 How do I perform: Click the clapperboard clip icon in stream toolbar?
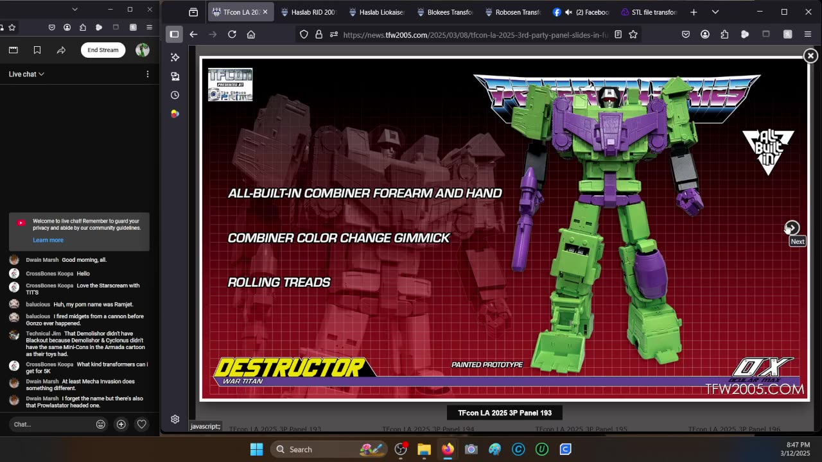(x=13, y=50)
